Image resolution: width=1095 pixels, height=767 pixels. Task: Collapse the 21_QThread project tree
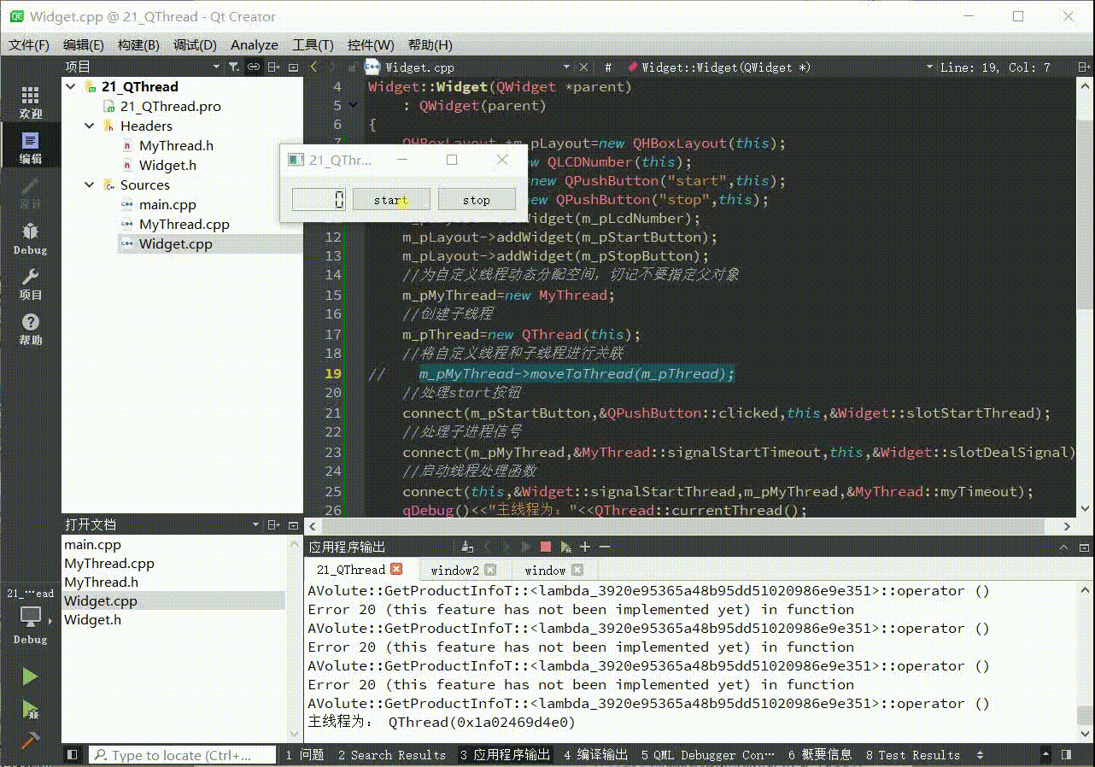71,86
